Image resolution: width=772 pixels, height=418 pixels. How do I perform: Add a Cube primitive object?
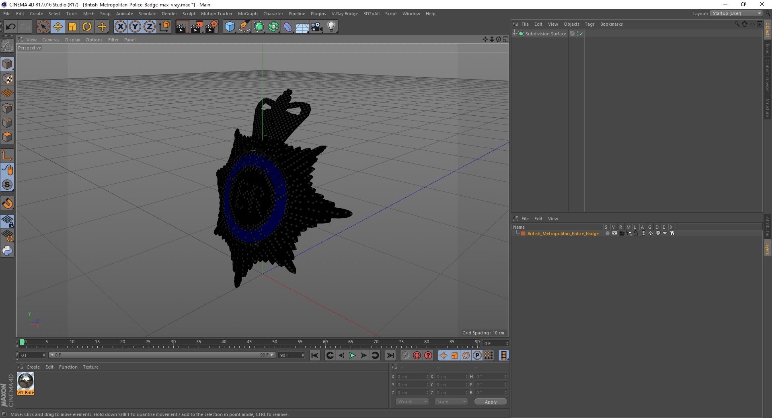(x=230, y=27)
